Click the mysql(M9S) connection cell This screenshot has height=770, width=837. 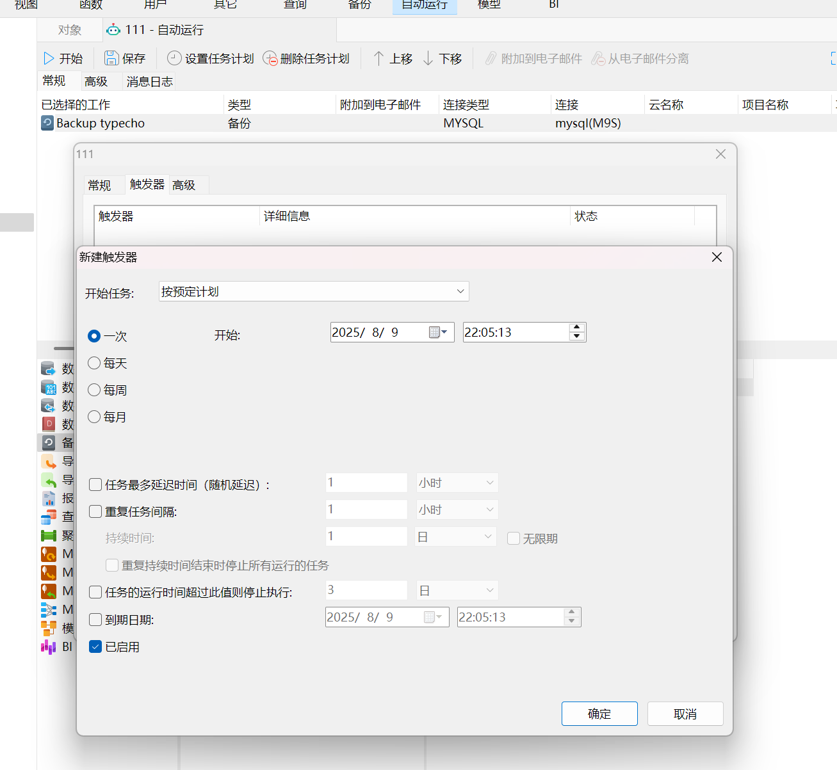coord(588,123)
